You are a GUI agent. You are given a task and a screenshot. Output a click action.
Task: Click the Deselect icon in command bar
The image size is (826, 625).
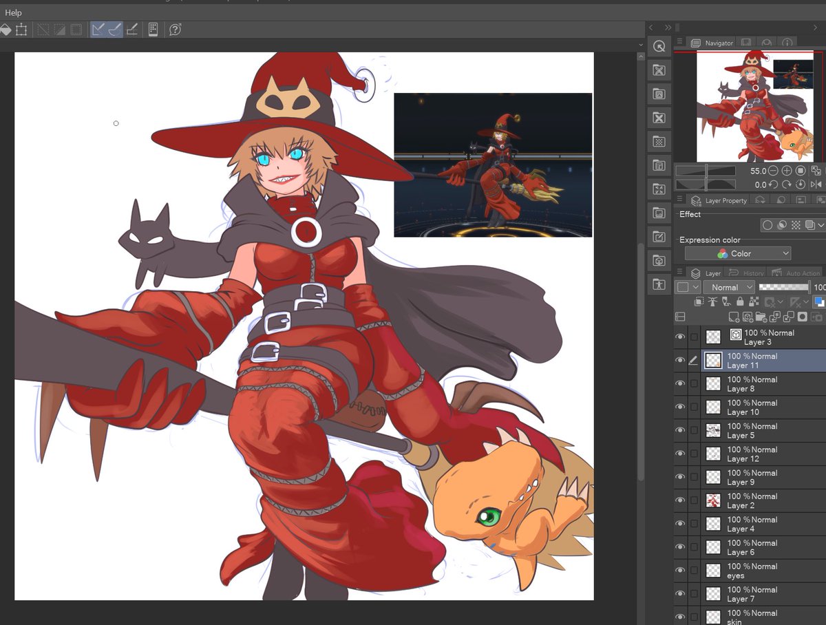point(43,30)
